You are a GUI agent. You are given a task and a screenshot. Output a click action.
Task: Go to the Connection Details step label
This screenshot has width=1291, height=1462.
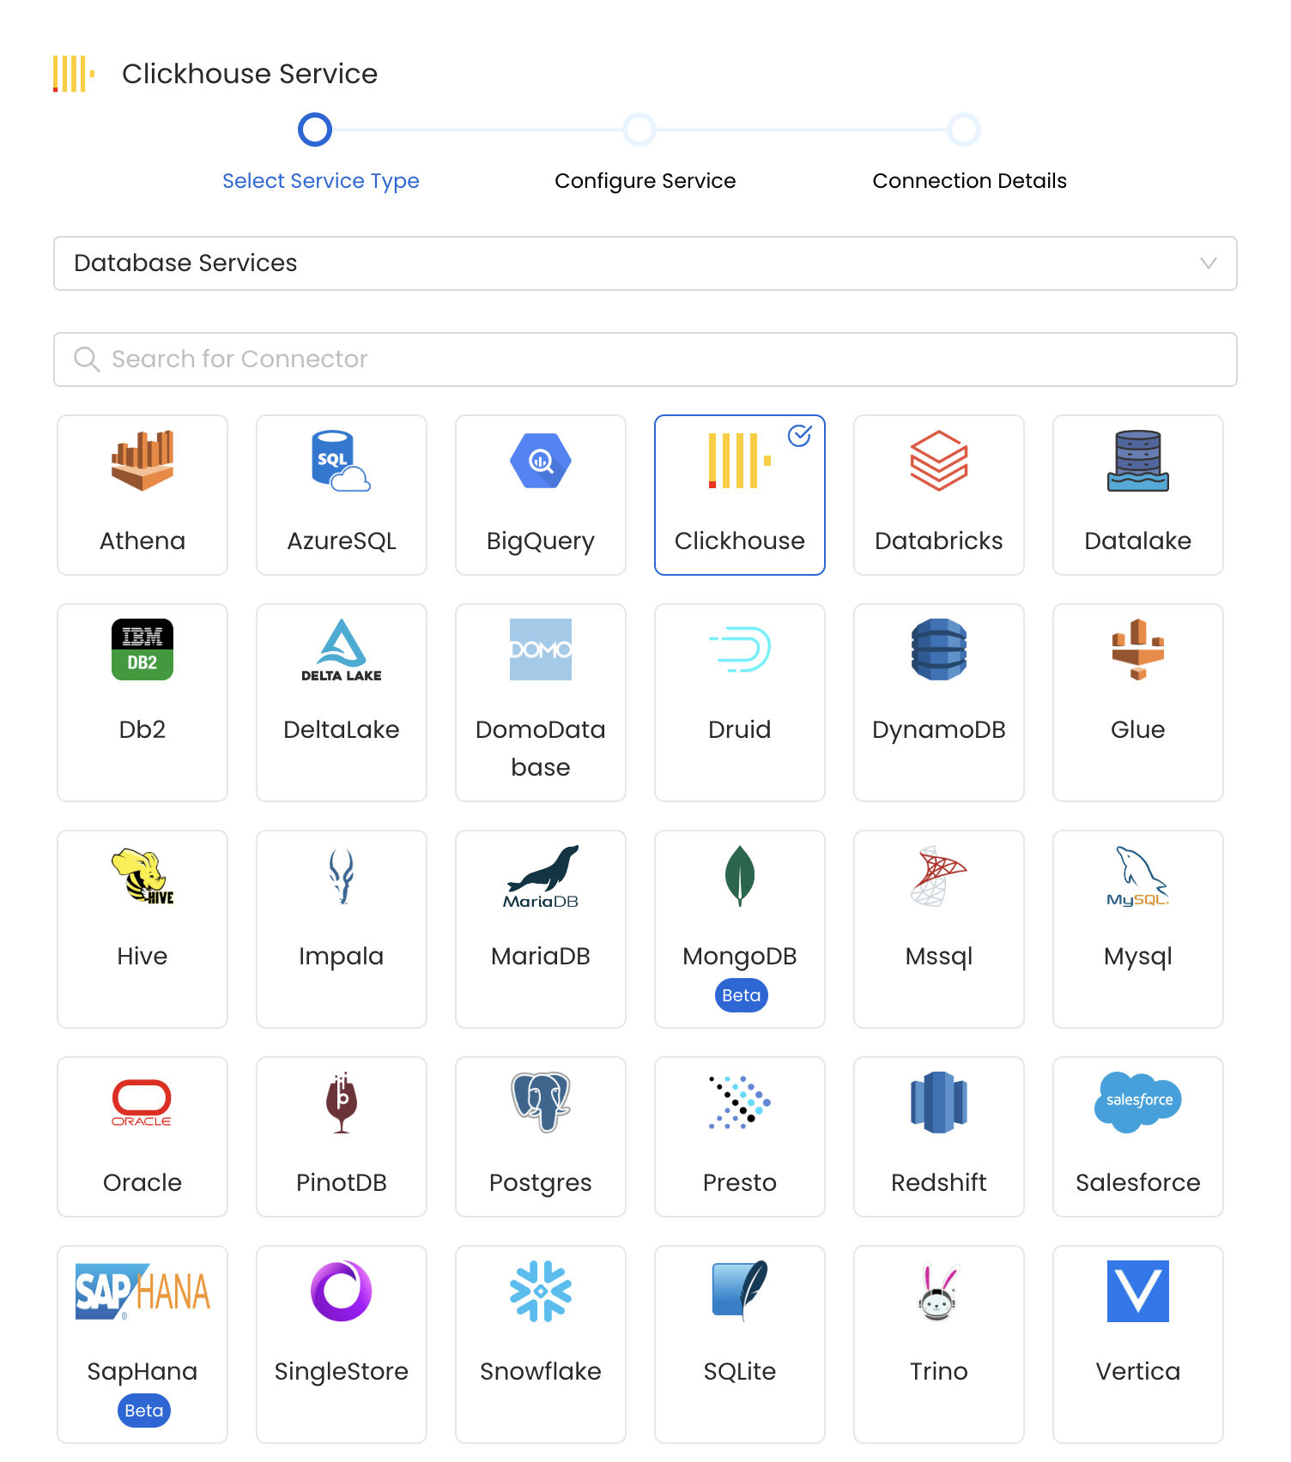pyautogui.click(x=969, y=181)
